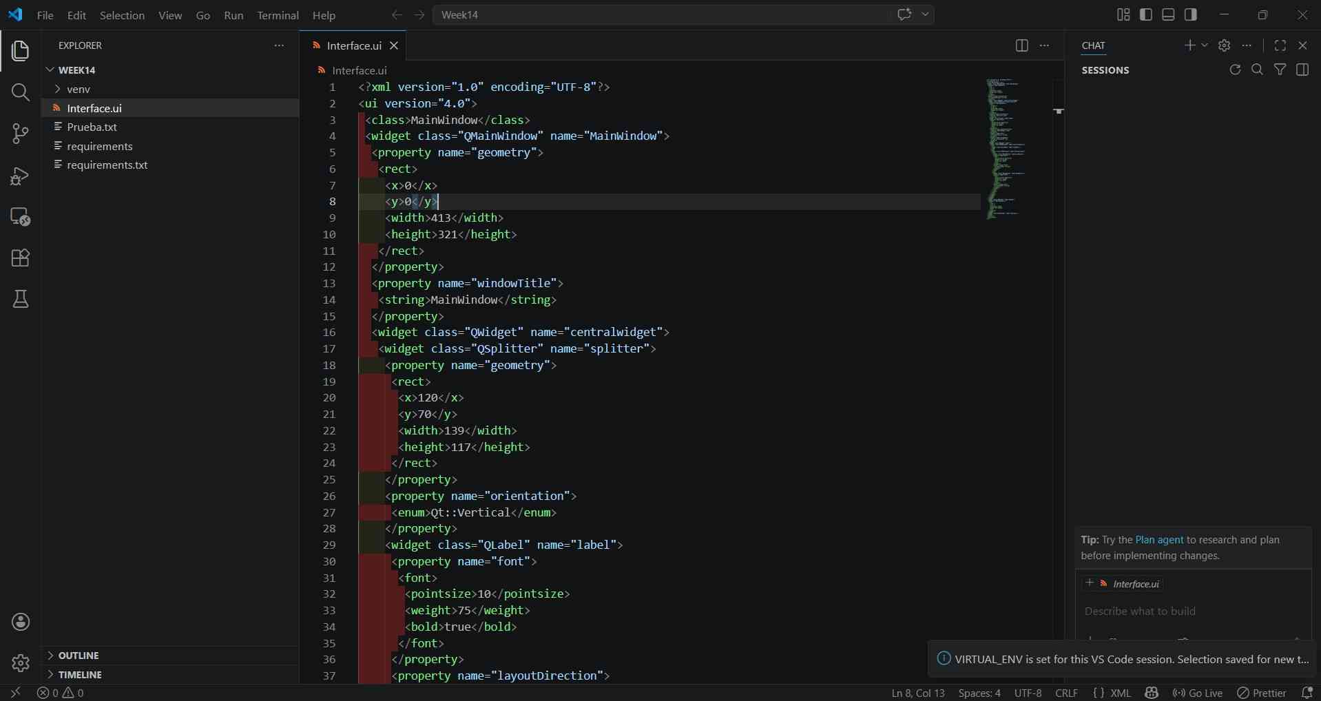1321x701 pixels.
Task: Toggle bottom panel visibility
Action: click(x=1168, y=14)
